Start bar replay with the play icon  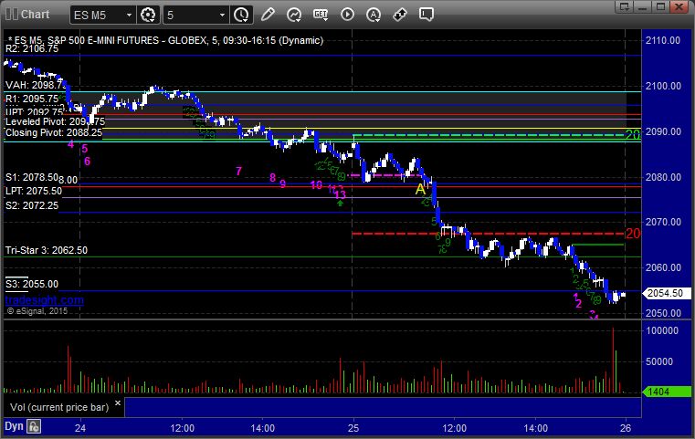coord(347,15)
